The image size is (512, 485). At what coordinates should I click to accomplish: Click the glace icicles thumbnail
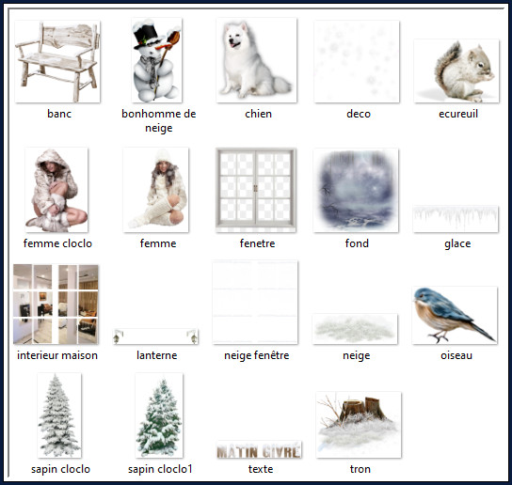(x=456, y=219)
